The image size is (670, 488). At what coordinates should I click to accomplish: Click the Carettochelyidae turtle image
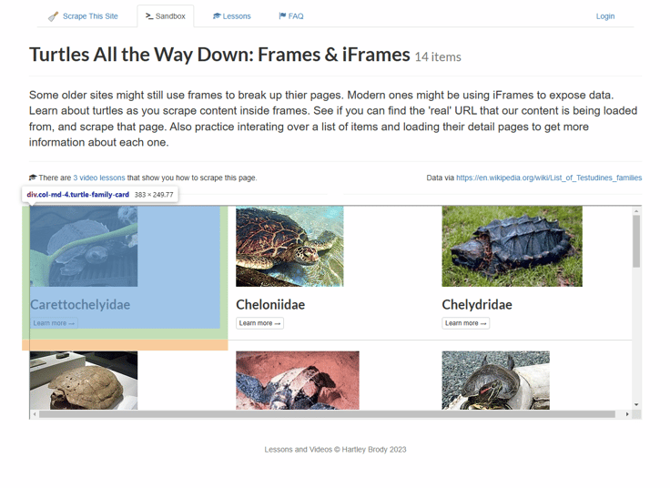point(84,247)
